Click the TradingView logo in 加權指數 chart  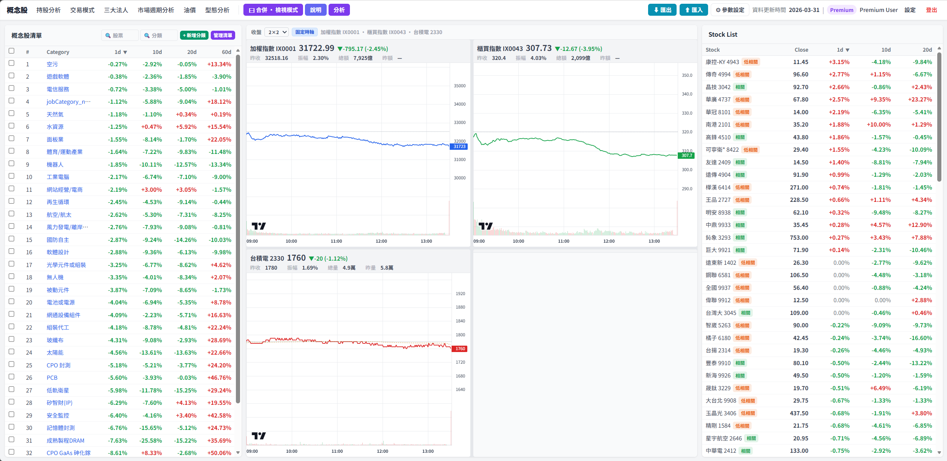click(259, 226)
